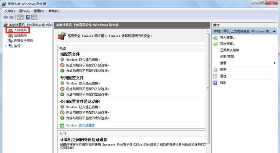Viewport: 280px width, 153px height.
Task: Click 帮助 in the actions pane
Action: [223, 83]
